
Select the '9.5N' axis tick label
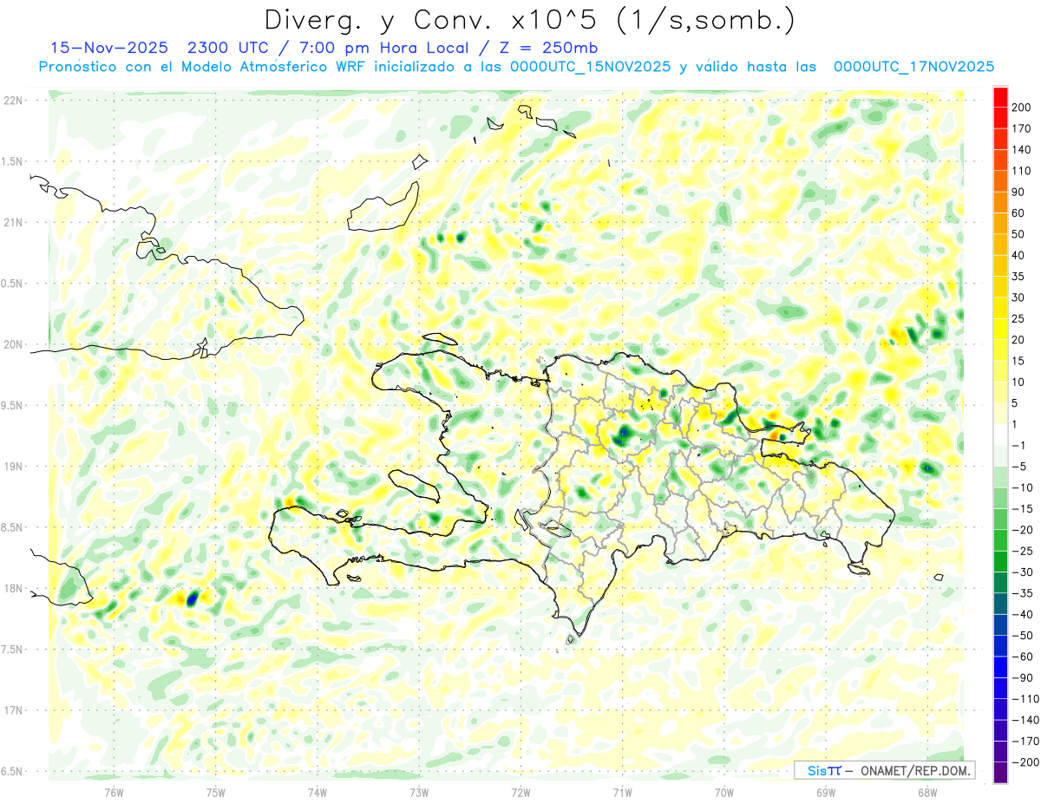(x=12, y=405)
